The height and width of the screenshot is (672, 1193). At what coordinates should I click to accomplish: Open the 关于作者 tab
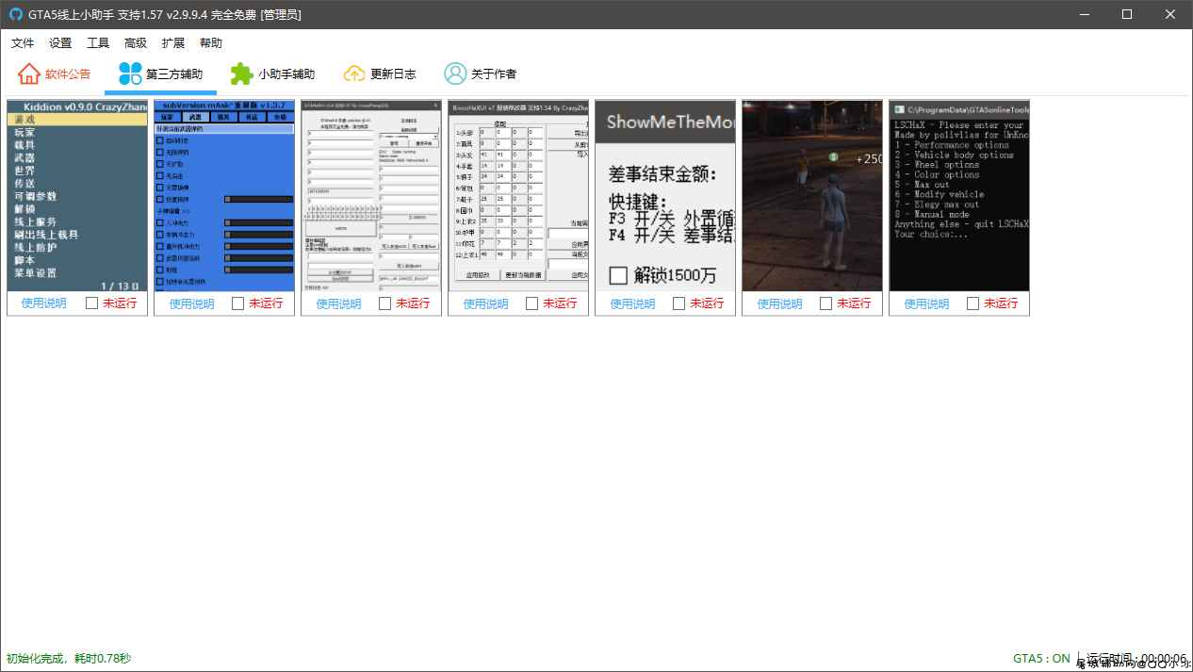coord(481,74)
